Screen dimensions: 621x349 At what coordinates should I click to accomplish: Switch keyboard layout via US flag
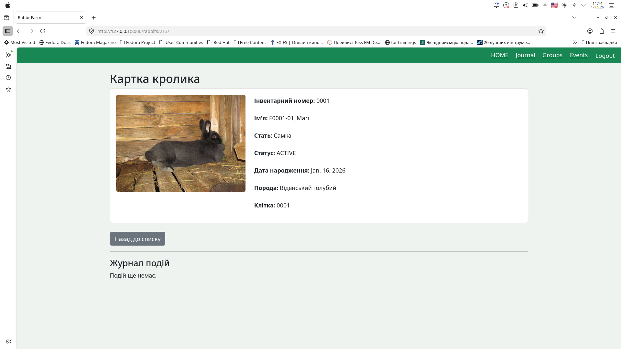coord(555,5)
